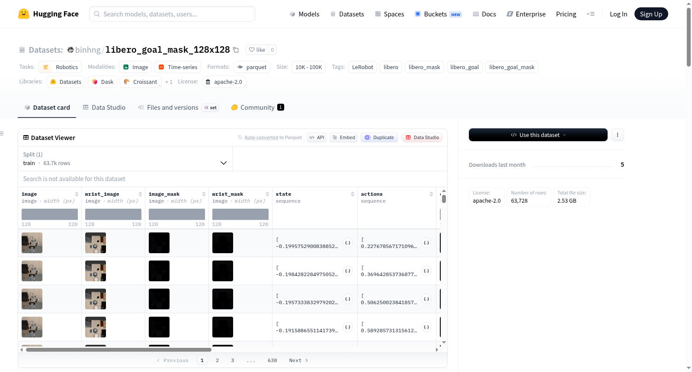Expand the Split train selector
692x372 pixels.
[125, 159]
